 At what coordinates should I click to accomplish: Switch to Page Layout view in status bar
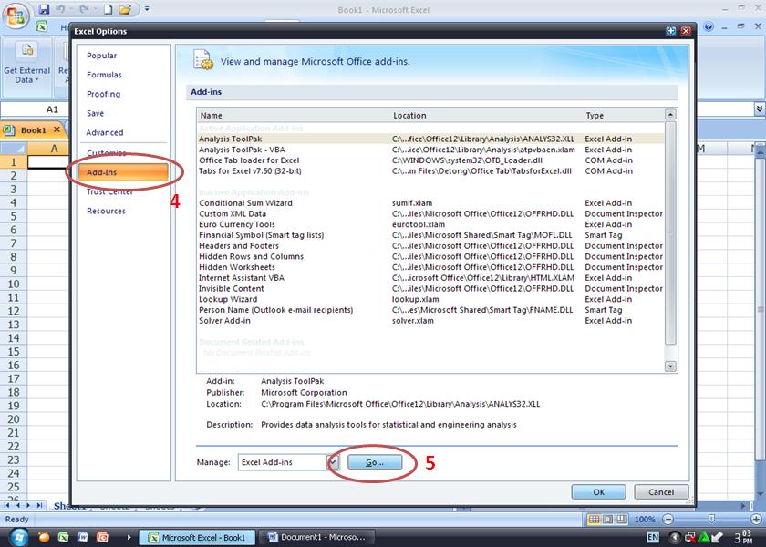[607, 519]
